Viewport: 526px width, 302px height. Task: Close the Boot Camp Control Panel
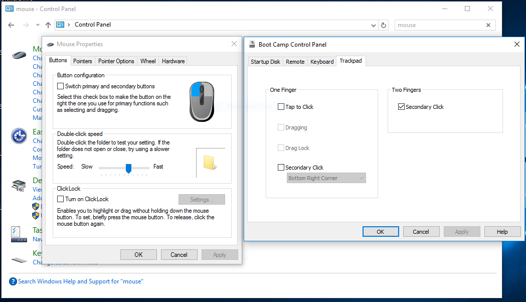pyautogui.click(x=517, y=44)
